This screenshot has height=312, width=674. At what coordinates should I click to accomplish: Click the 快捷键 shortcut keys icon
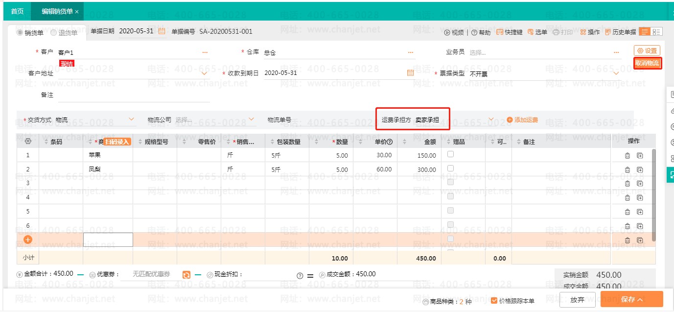coord(500,32)
